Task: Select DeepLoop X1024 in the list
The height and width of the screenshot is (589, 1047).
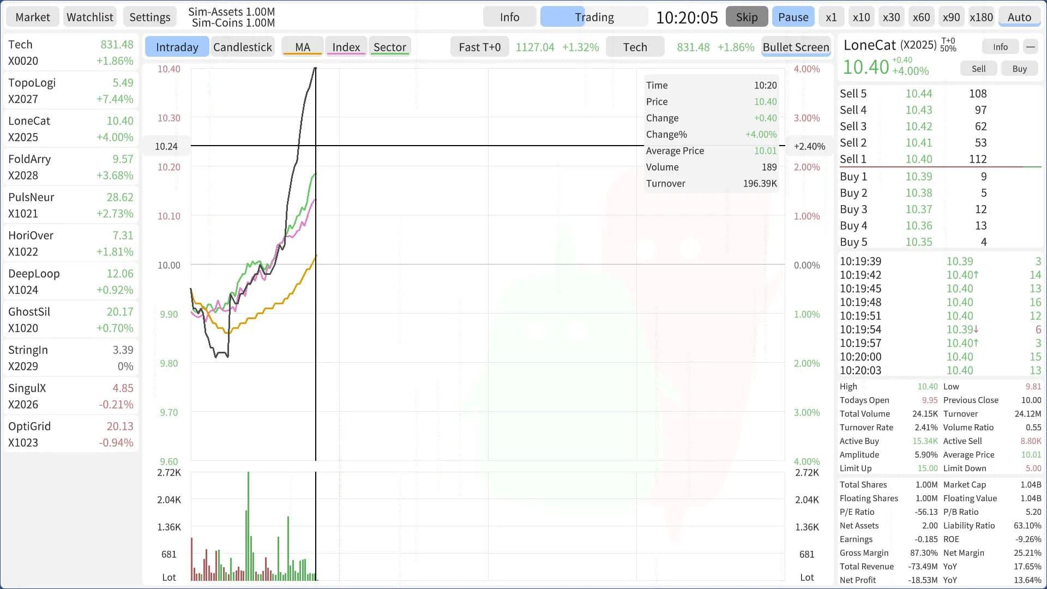Action: coord(71,281)
